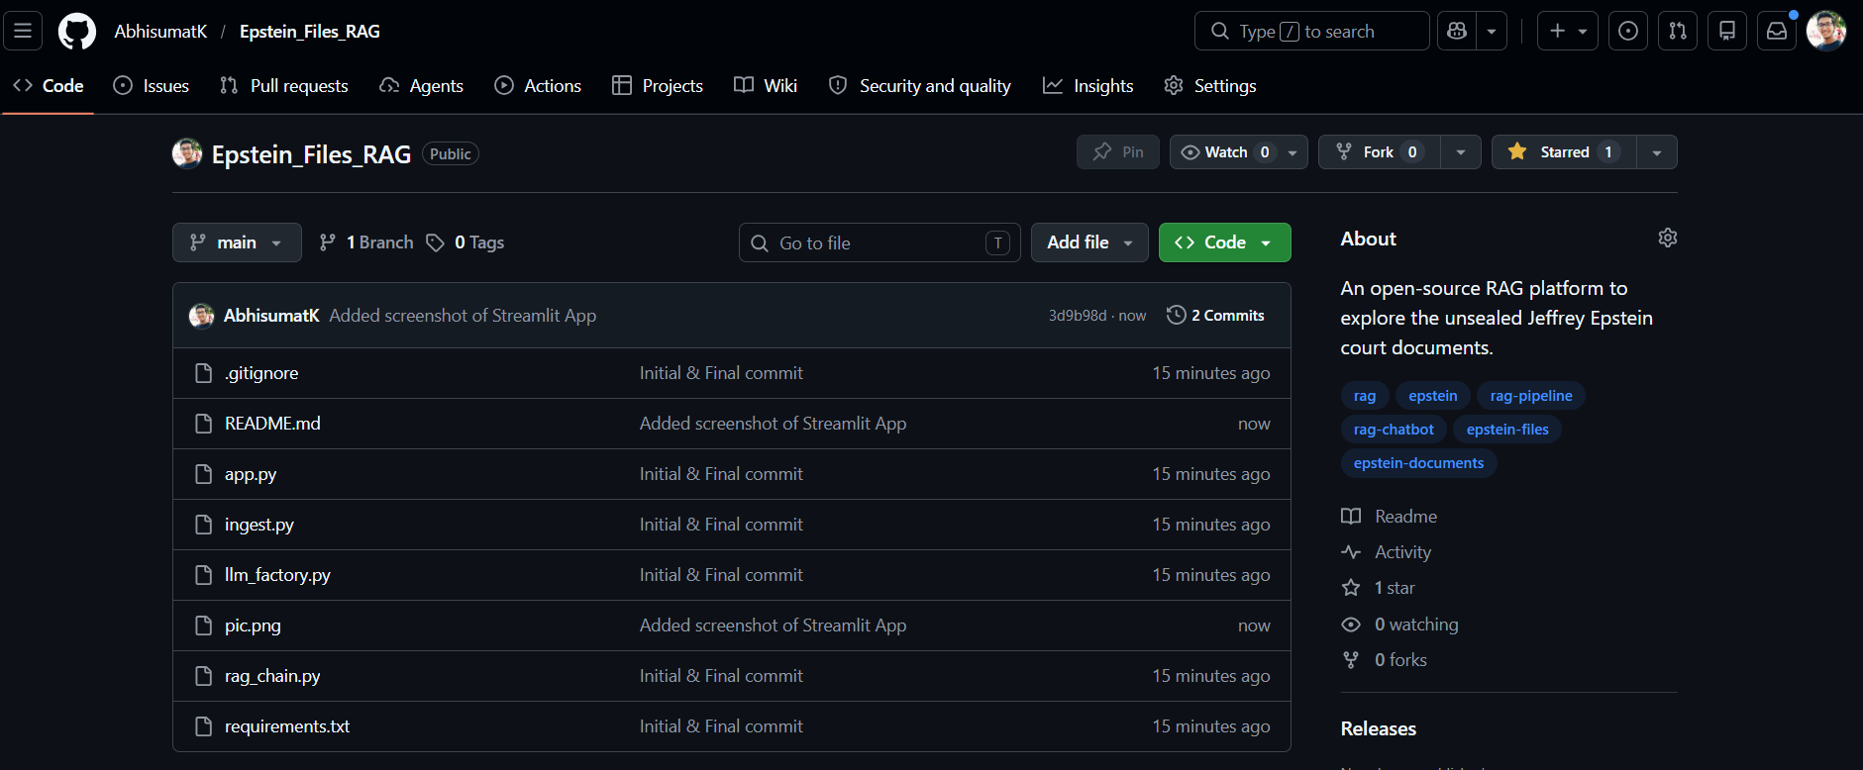The width and height of the screenshot is (1863, 770).
Task: Focus the Type / to search box
Action: 1312,31
